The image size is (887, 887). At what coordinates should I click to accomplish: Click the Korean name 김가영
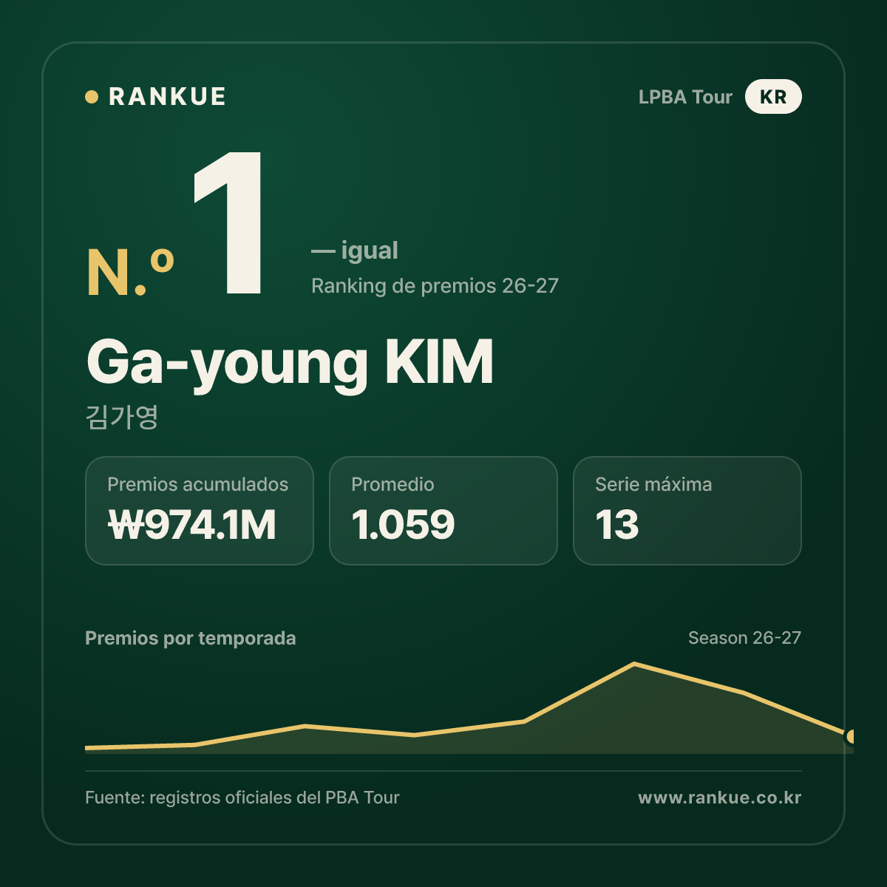coord(122,417)
